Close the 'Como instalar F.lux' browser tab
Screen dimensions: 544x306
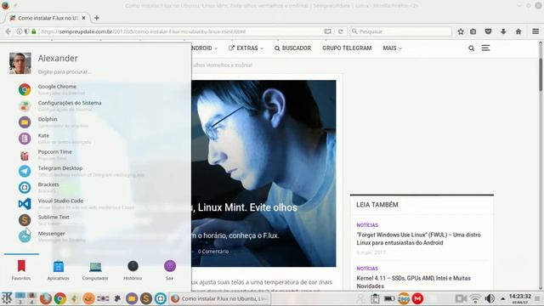coord(83,18)
